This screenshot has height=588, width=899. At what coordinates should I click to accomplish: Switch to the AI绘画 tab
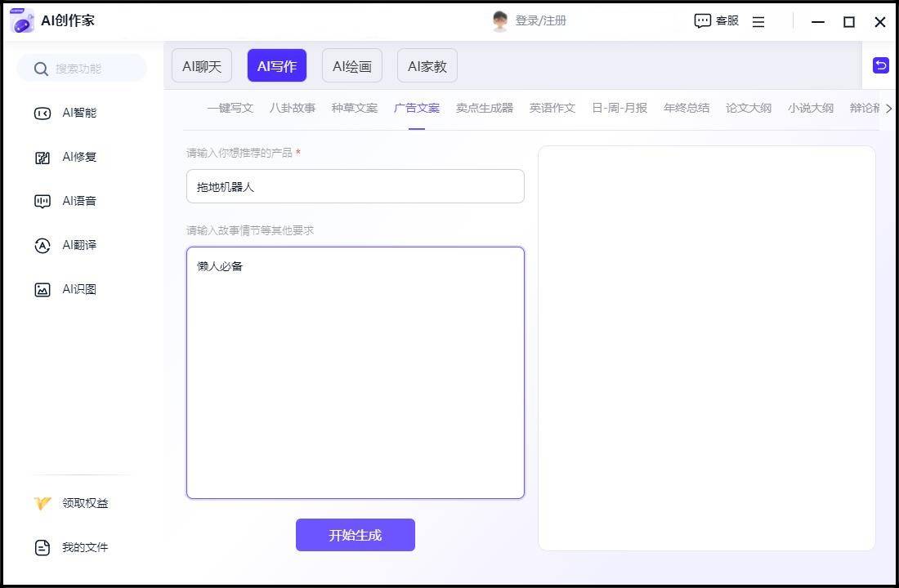[352, 66]
